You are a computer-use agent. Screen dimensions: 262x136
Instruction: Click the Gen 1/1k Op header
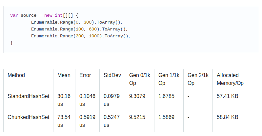(x=169, y=79)
